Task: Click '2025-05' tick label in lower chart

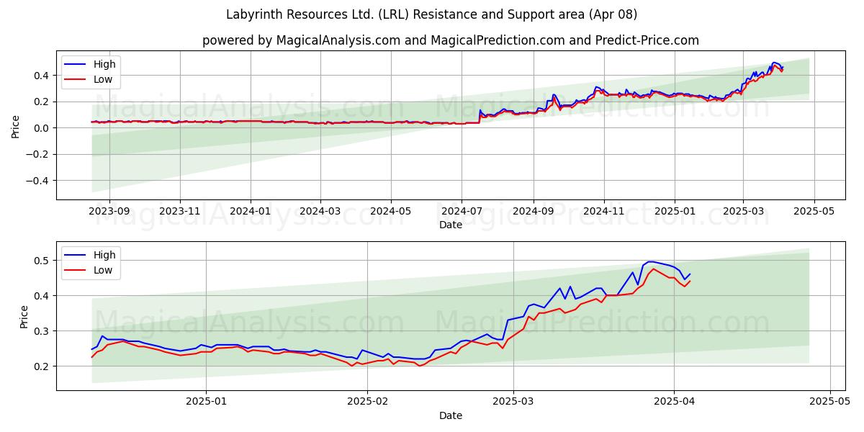Action: point(830,402)
